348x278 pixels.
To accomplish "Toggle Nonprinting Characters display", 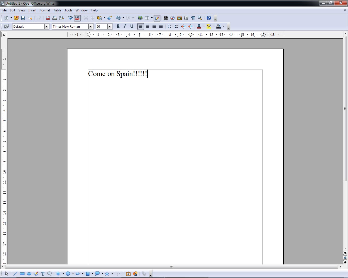I will coord(193,18).
